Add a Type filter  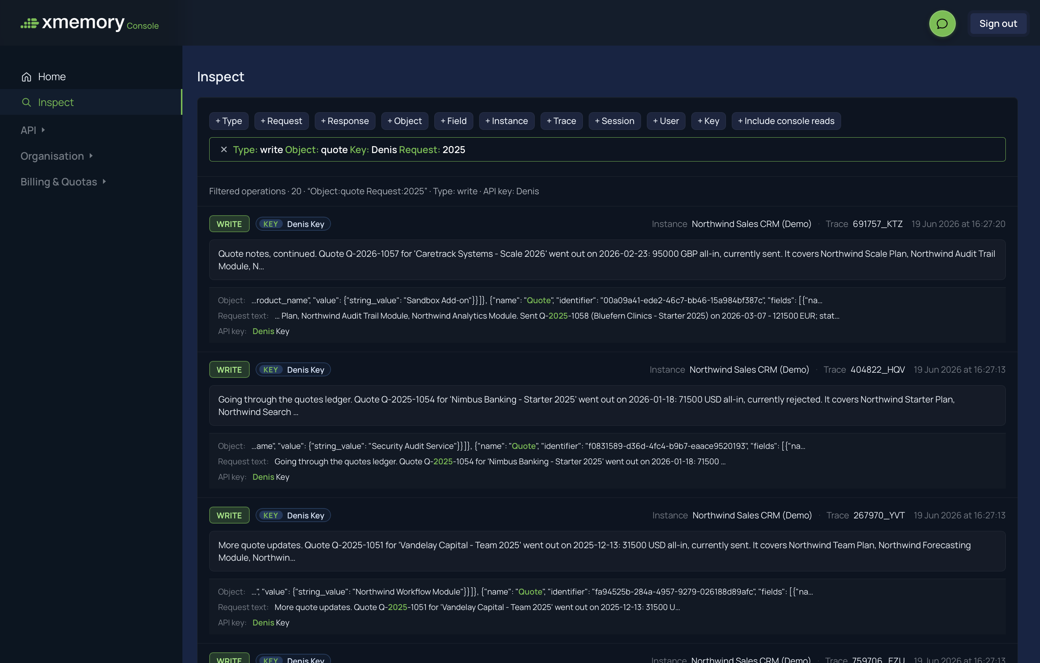coord(229,121)
